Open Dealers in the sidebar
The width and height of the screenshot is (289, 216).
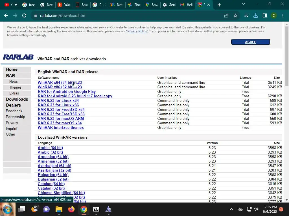[13, 105]
